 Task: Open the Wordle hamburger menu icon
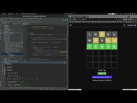70,25
